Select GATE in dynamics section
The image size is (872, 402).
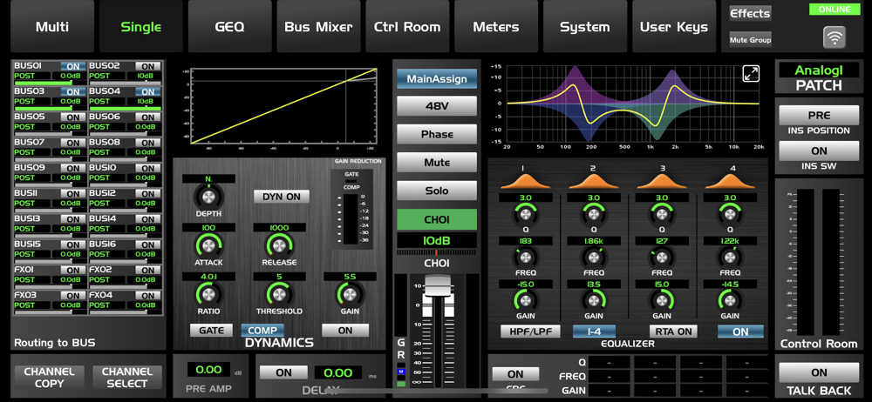(x=211, y=331)
